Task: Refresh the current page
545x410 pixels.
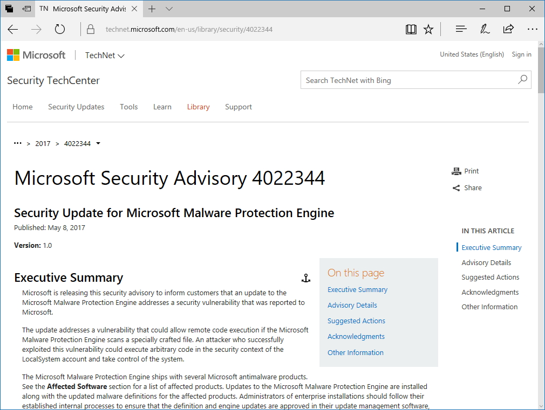Action: 59,30
